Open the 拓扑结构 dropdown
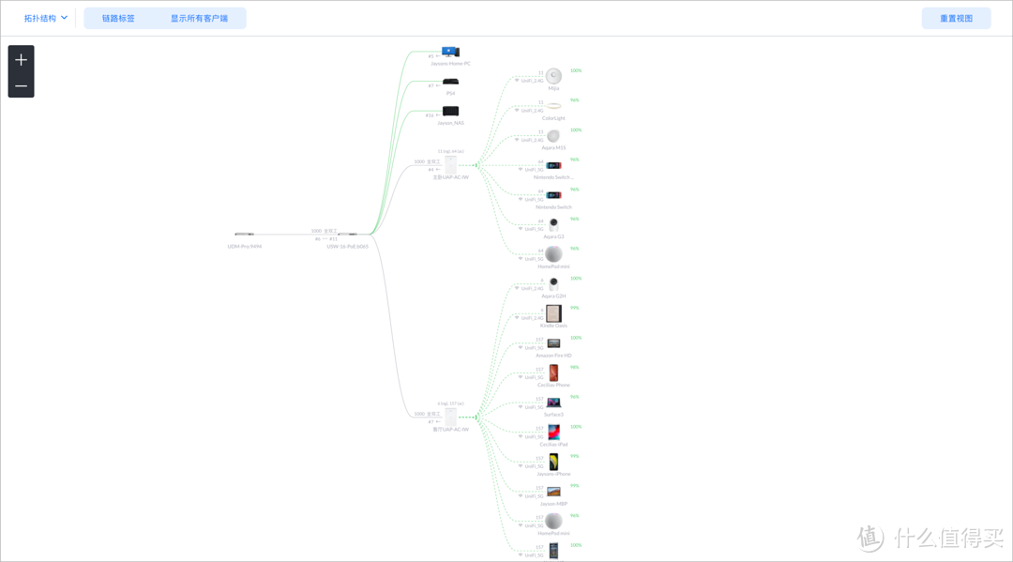The width and height of the screenshot is (1013, 562). point(45,18)
